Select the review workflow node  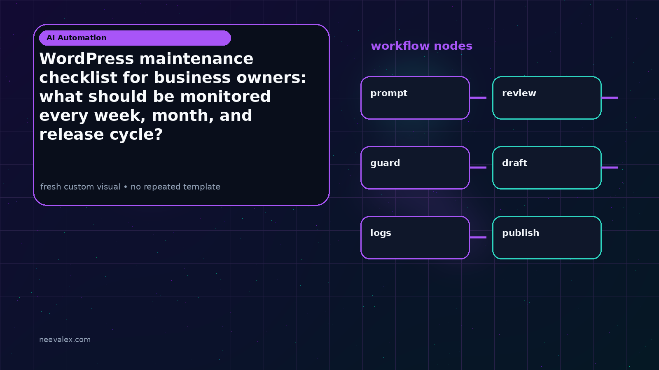pos(547,98)
